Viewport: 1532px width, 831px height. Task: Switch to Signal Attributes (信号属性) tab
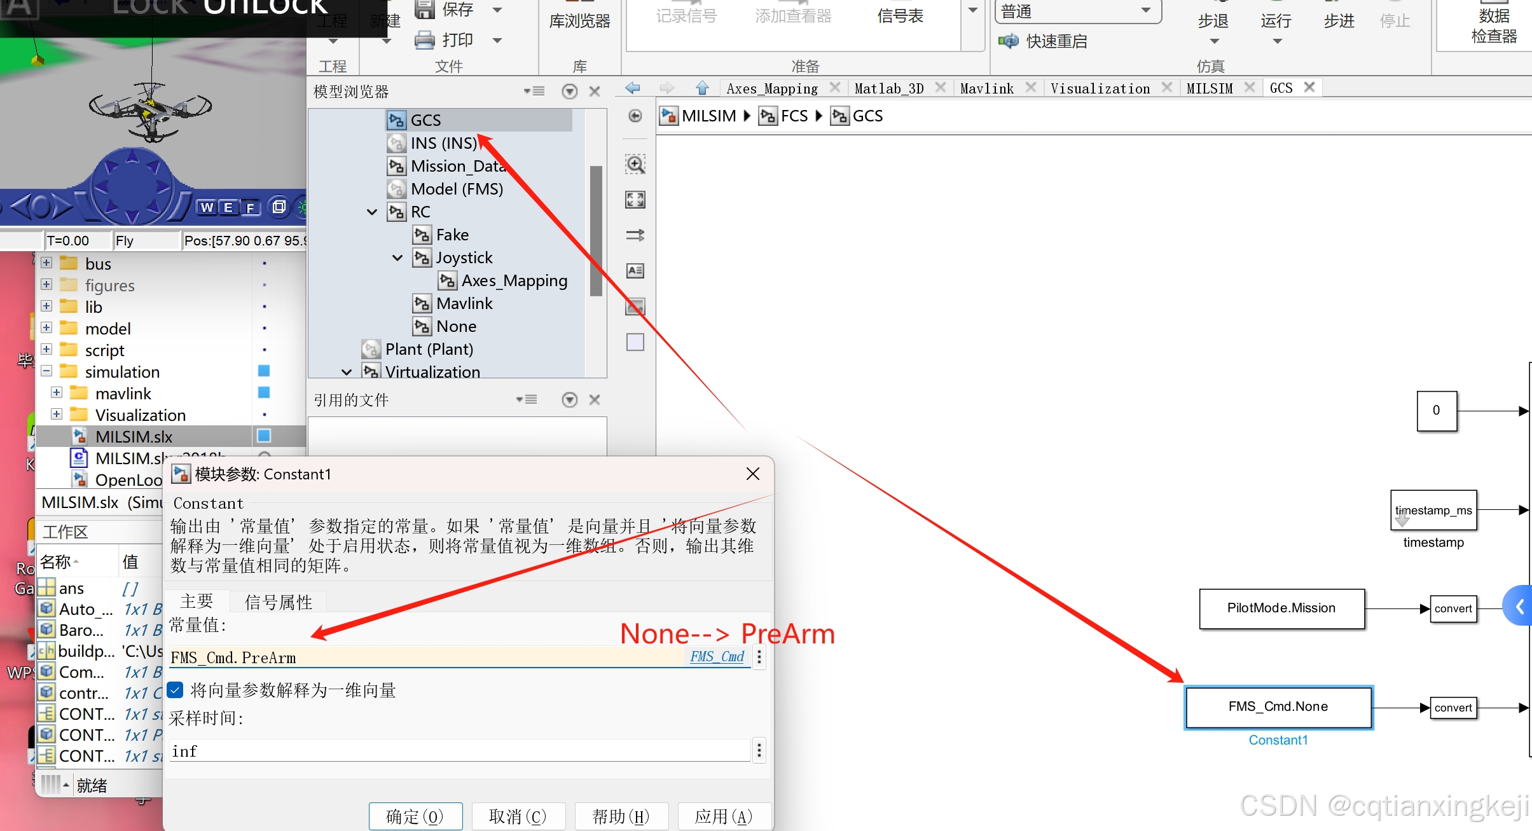click(279, 602)
